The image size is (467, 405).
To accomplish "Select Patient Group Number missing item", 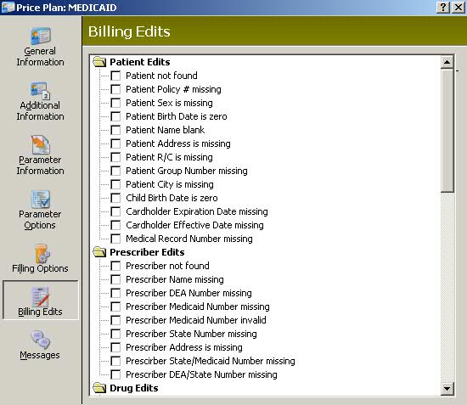I will pos(187,171).
